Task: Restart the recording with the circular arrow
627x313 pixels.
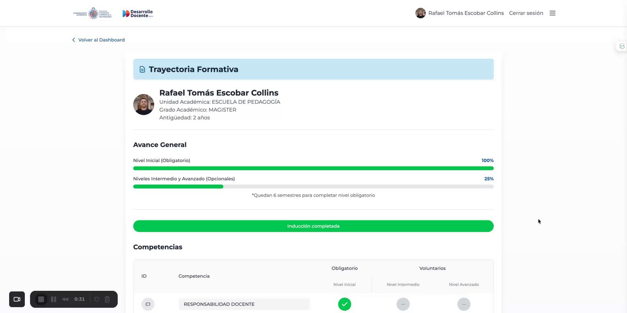Action: (x=96, y=299)
